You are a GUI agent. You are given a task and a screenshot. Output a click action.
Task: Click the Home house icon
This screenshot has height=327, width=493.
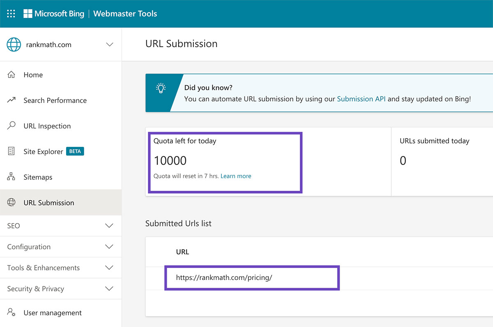12,75
